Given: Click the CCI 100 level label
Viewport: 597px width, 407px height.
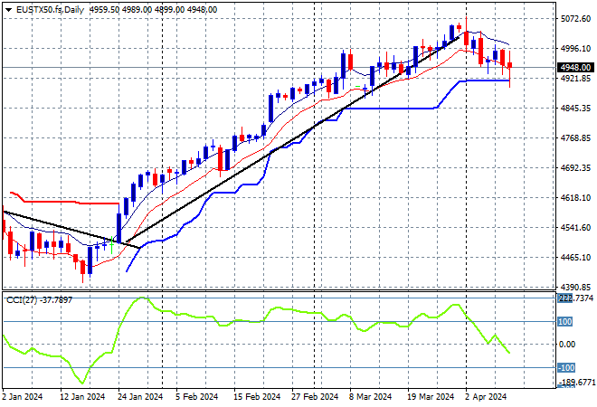Looking at the screenshot, I should 565,321.
